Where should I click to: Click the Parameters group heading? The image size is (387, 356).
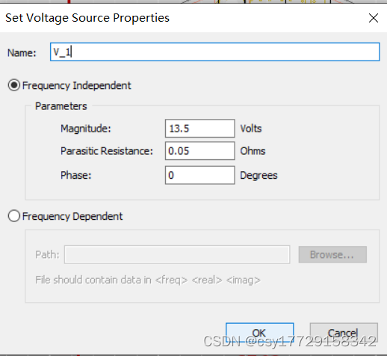pos(61,106)
